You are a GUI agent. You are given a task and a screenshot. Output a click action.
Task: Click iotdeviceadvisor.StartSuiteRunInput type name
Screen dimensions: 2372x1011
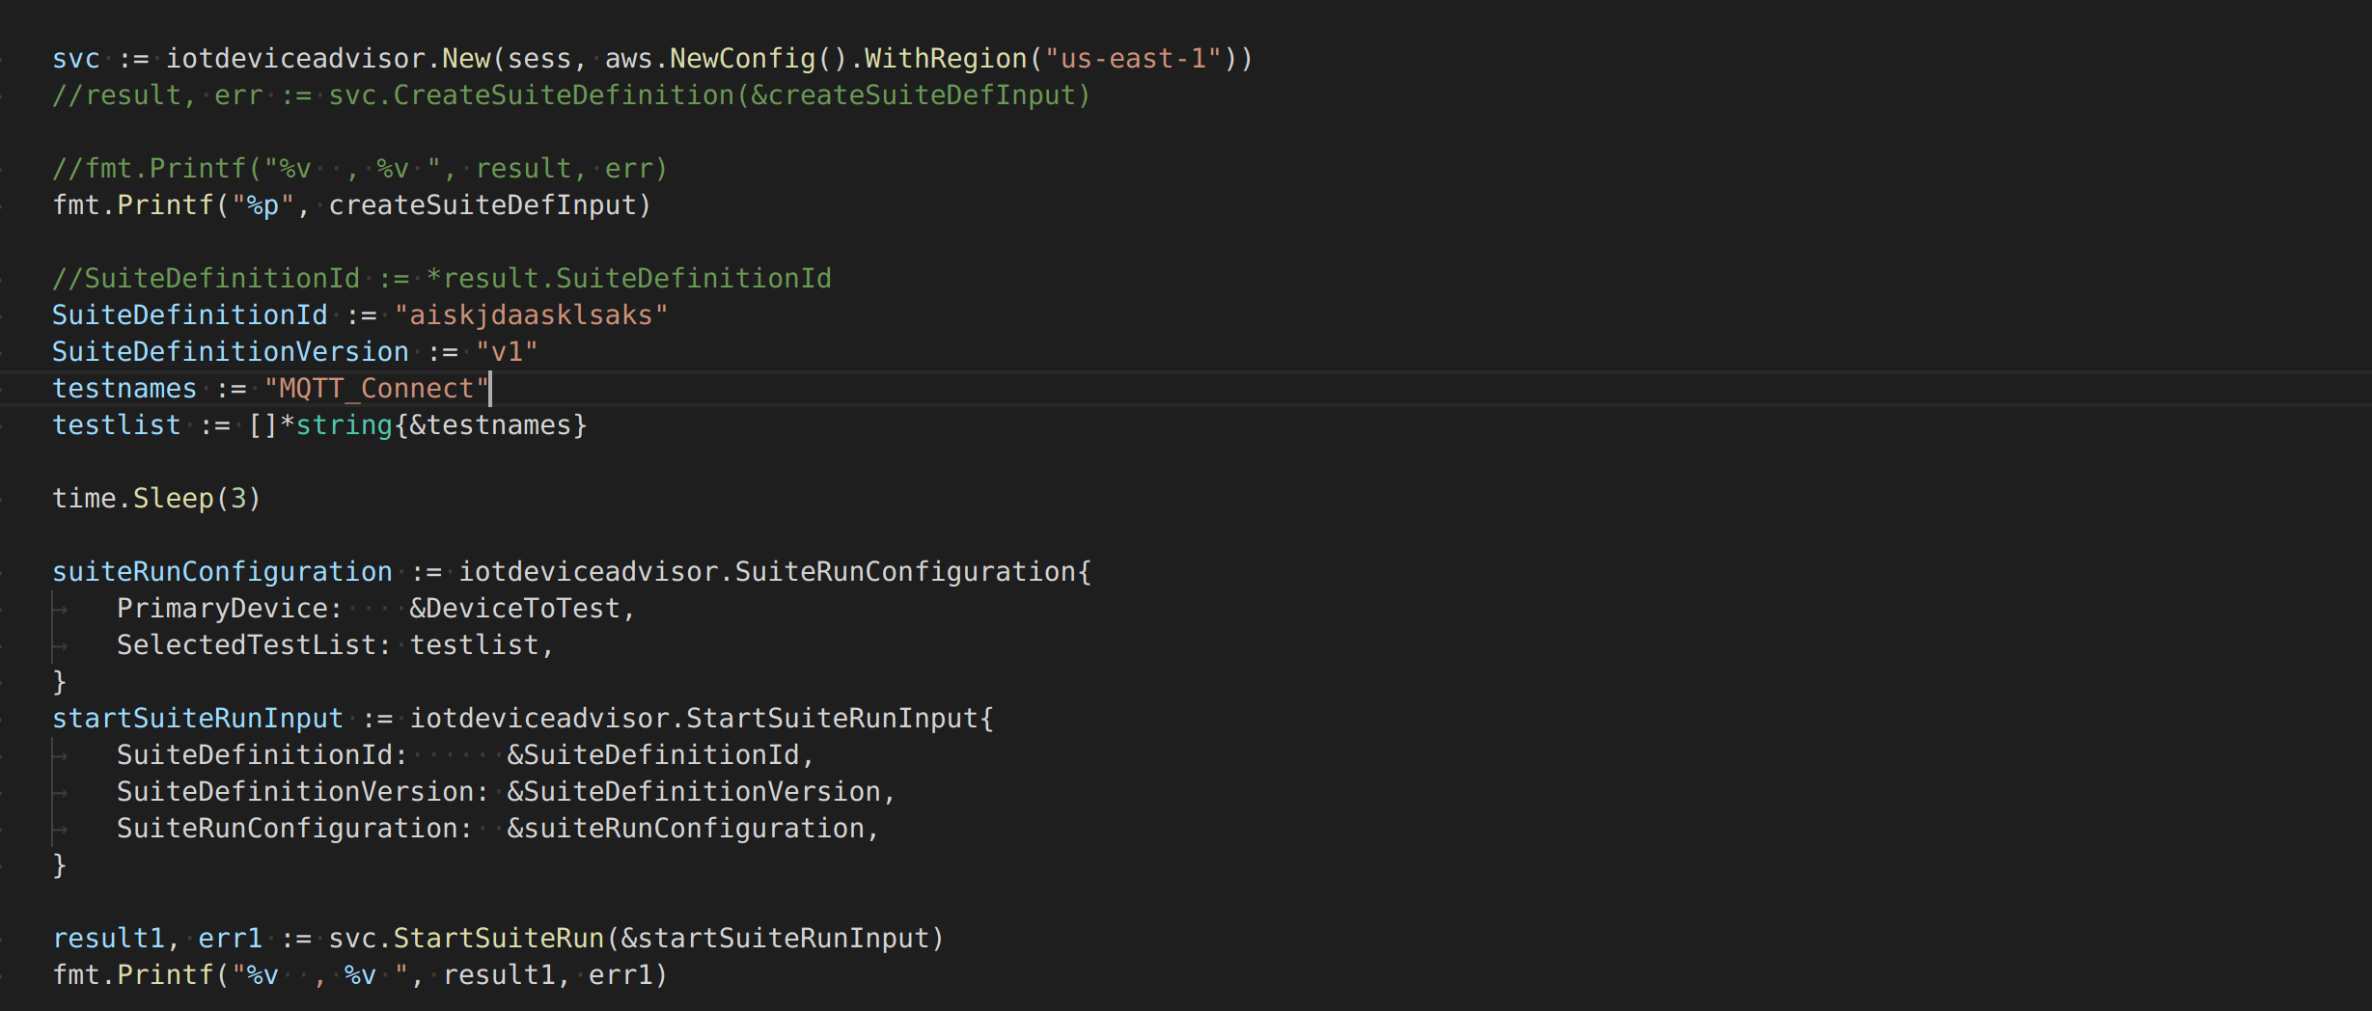click(x=695, y=719)
